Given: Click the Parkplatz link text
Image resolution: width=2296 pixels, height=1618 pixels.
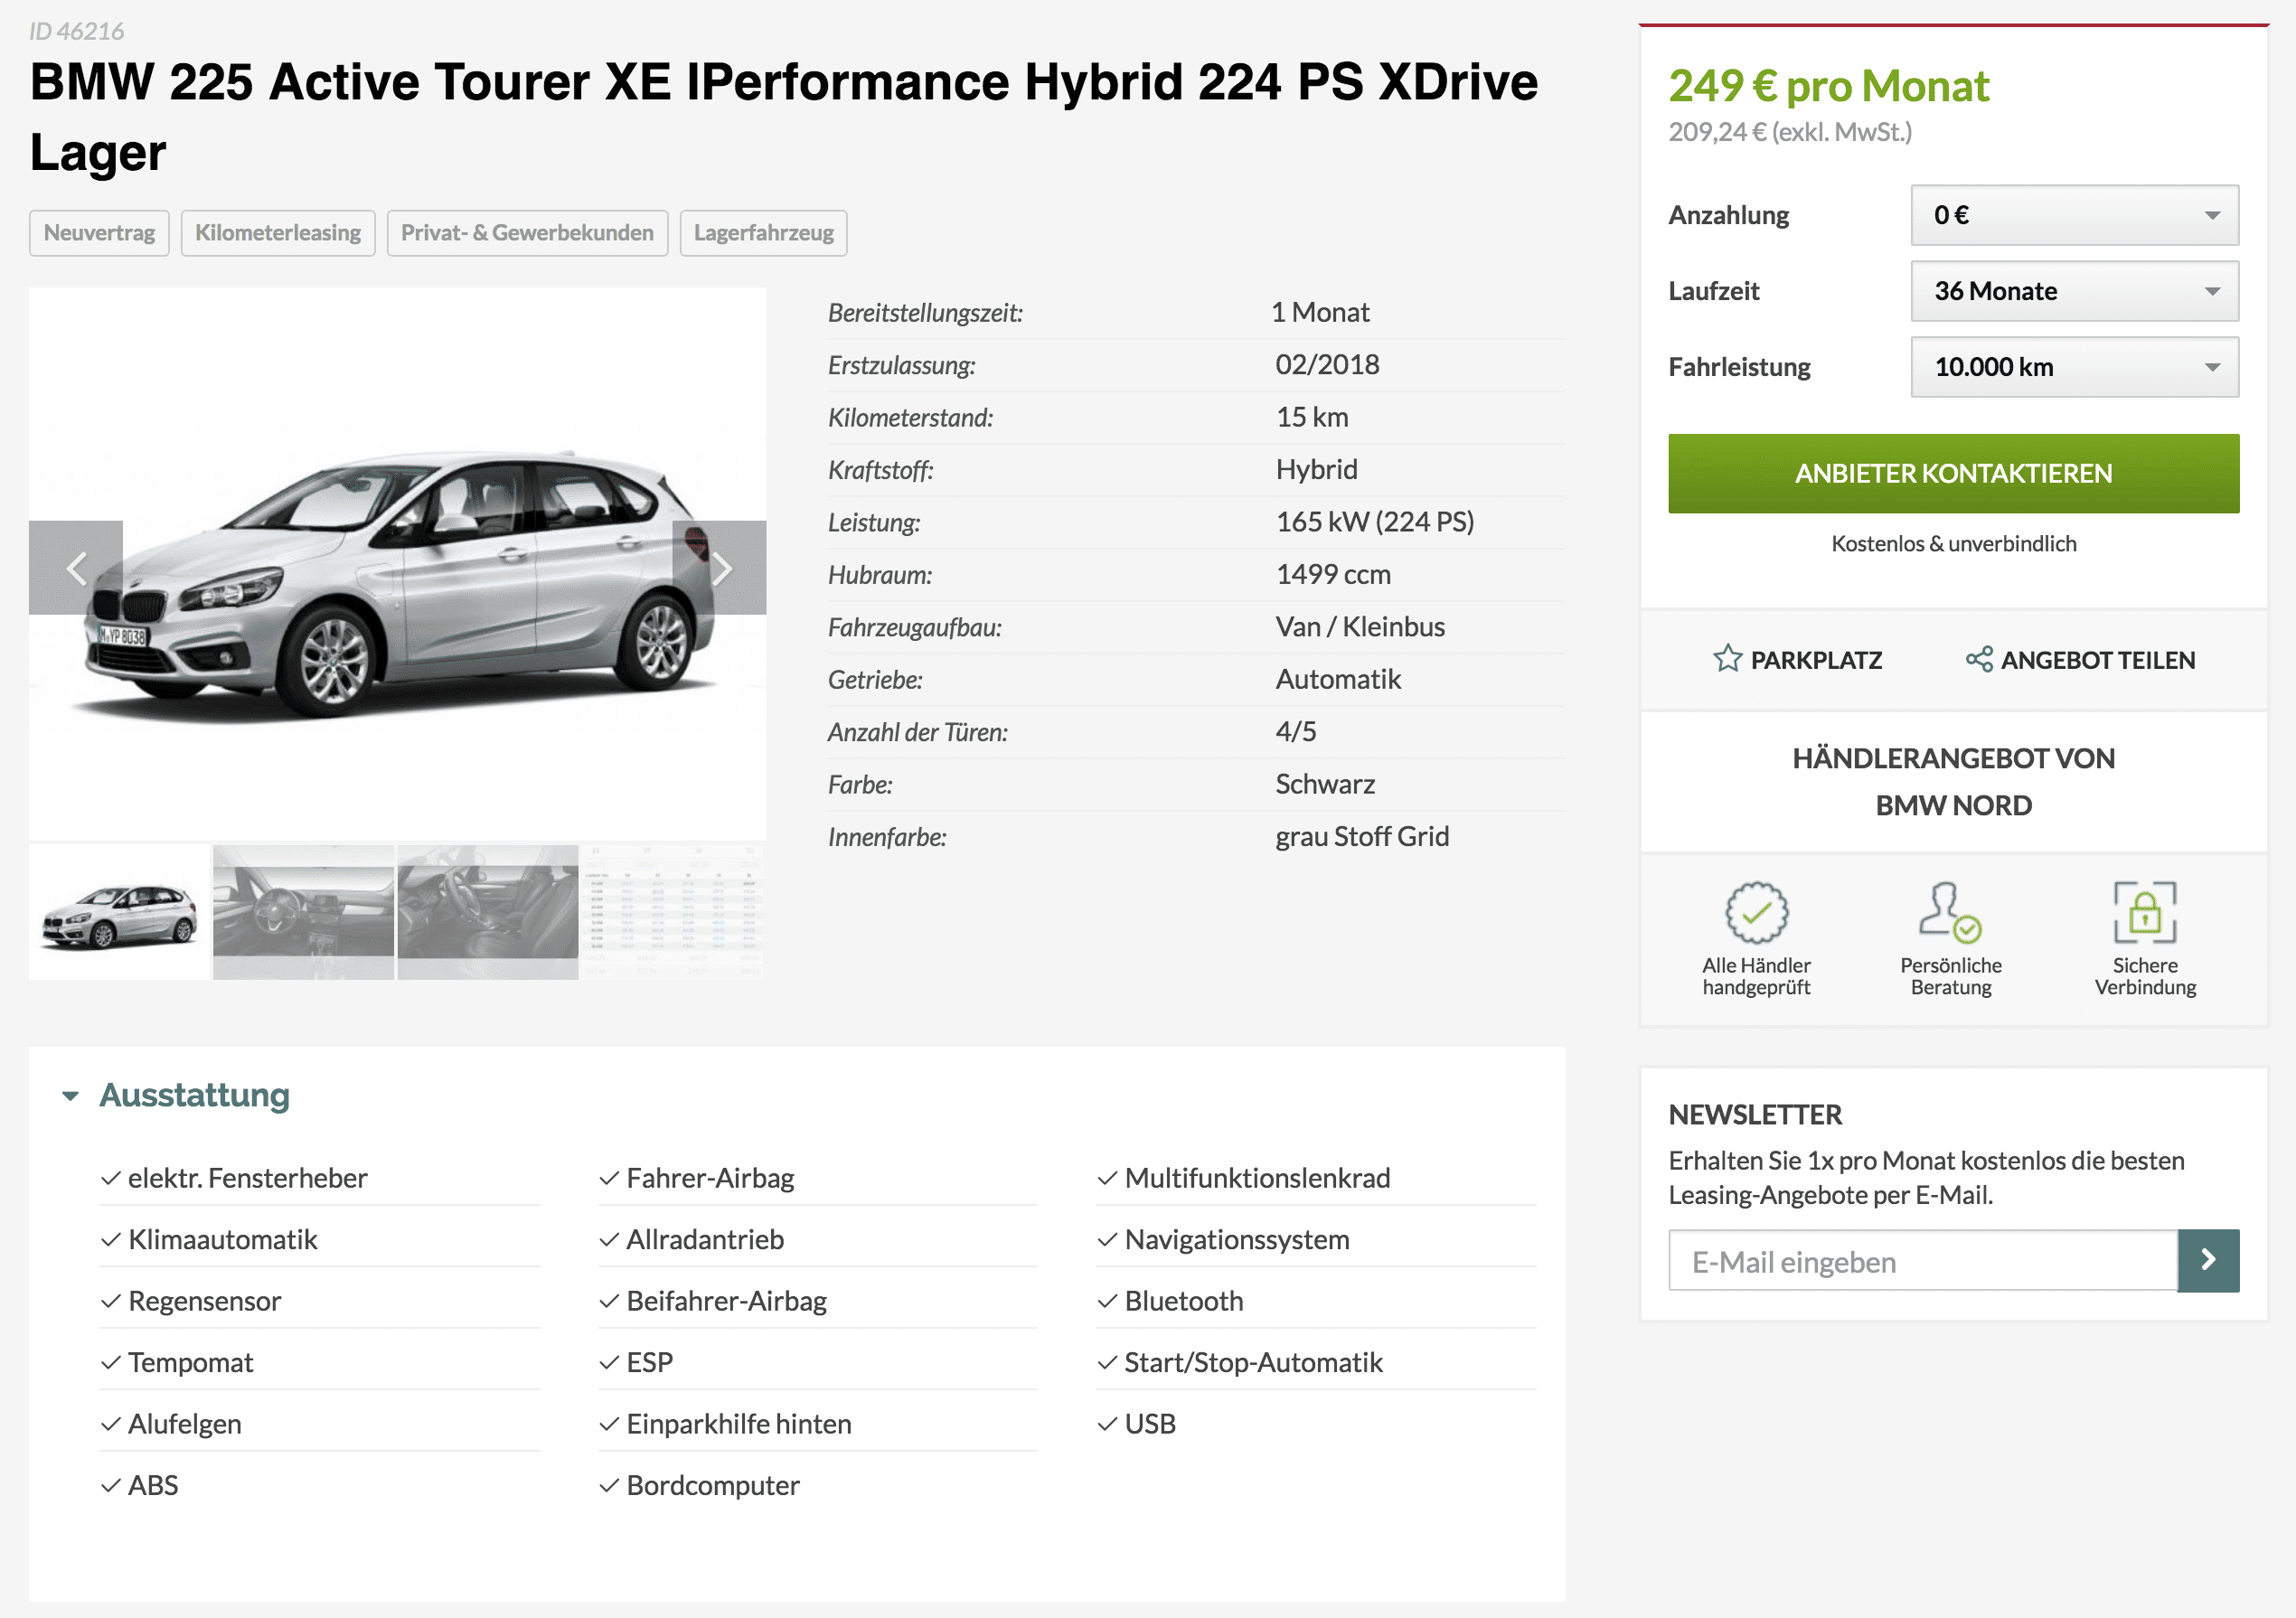Looking at the screenshot, I should [1816, 660].
